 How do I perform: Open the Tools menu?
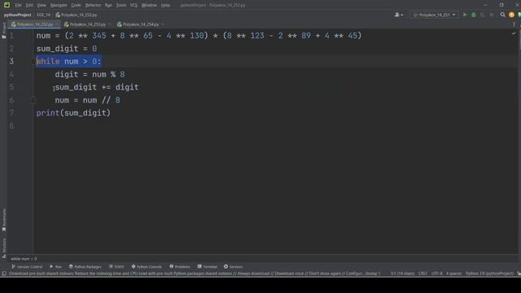click(121, 5)
